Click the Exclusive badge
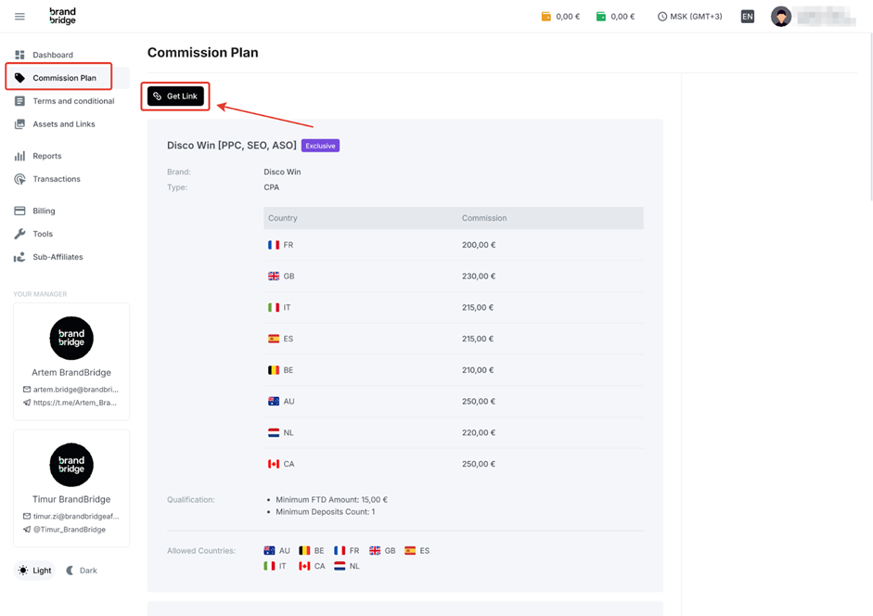The width and height of the screenshot is (873, 616). pos(320,146)
